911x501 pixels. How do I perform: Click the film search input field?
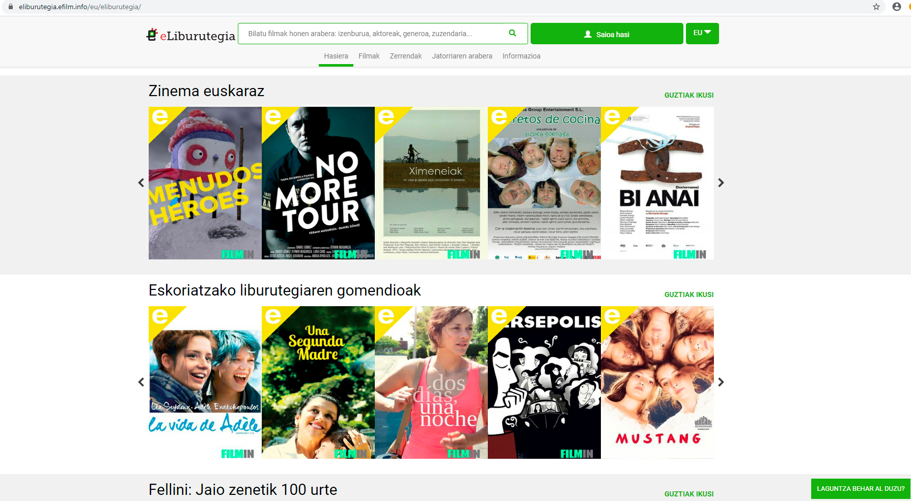point(374,34)
